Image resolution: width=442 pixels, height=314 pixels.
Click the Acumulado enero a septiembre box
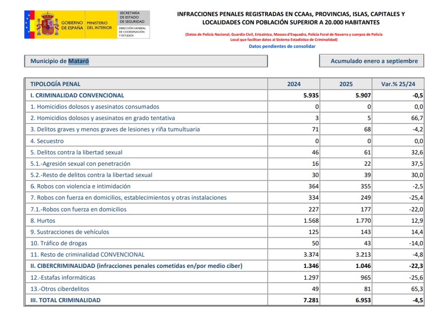(371, 61)
